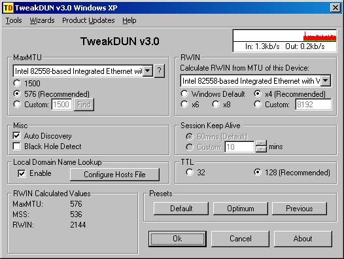Click the In: 1.3kb/s readout
The width and height of the screenshot is (344, 259).
[262, 46]
